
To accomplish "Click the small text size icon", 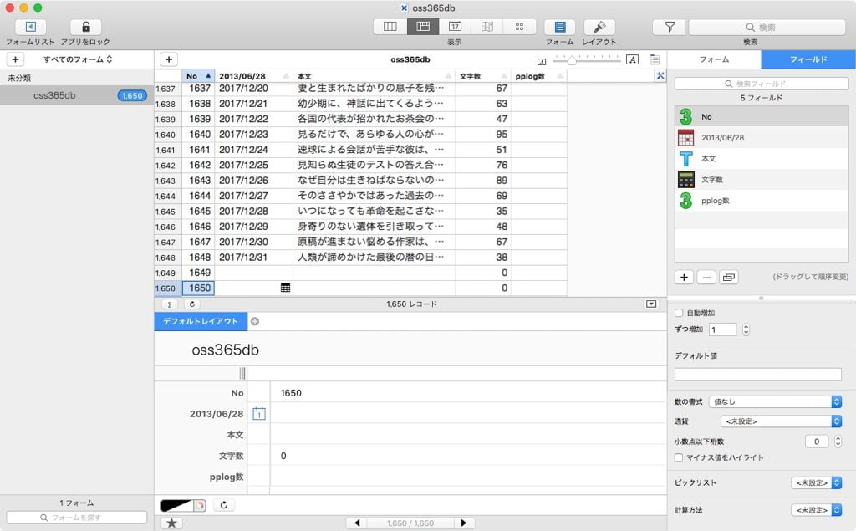I will [x=542, y=62].
